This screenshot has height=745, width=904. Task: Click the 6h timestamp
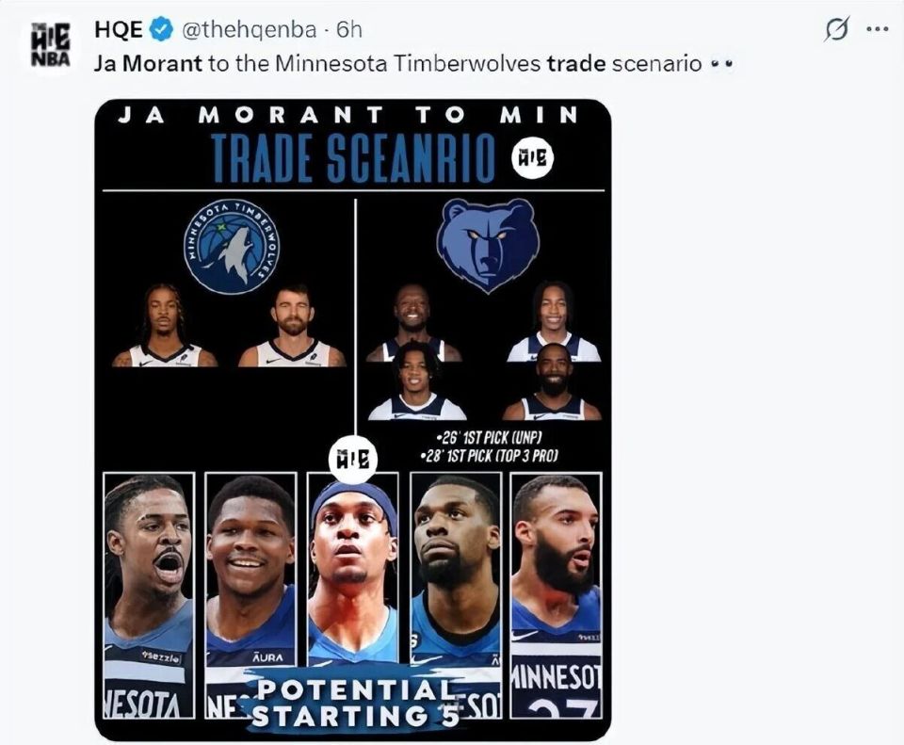tap(348, 30)
